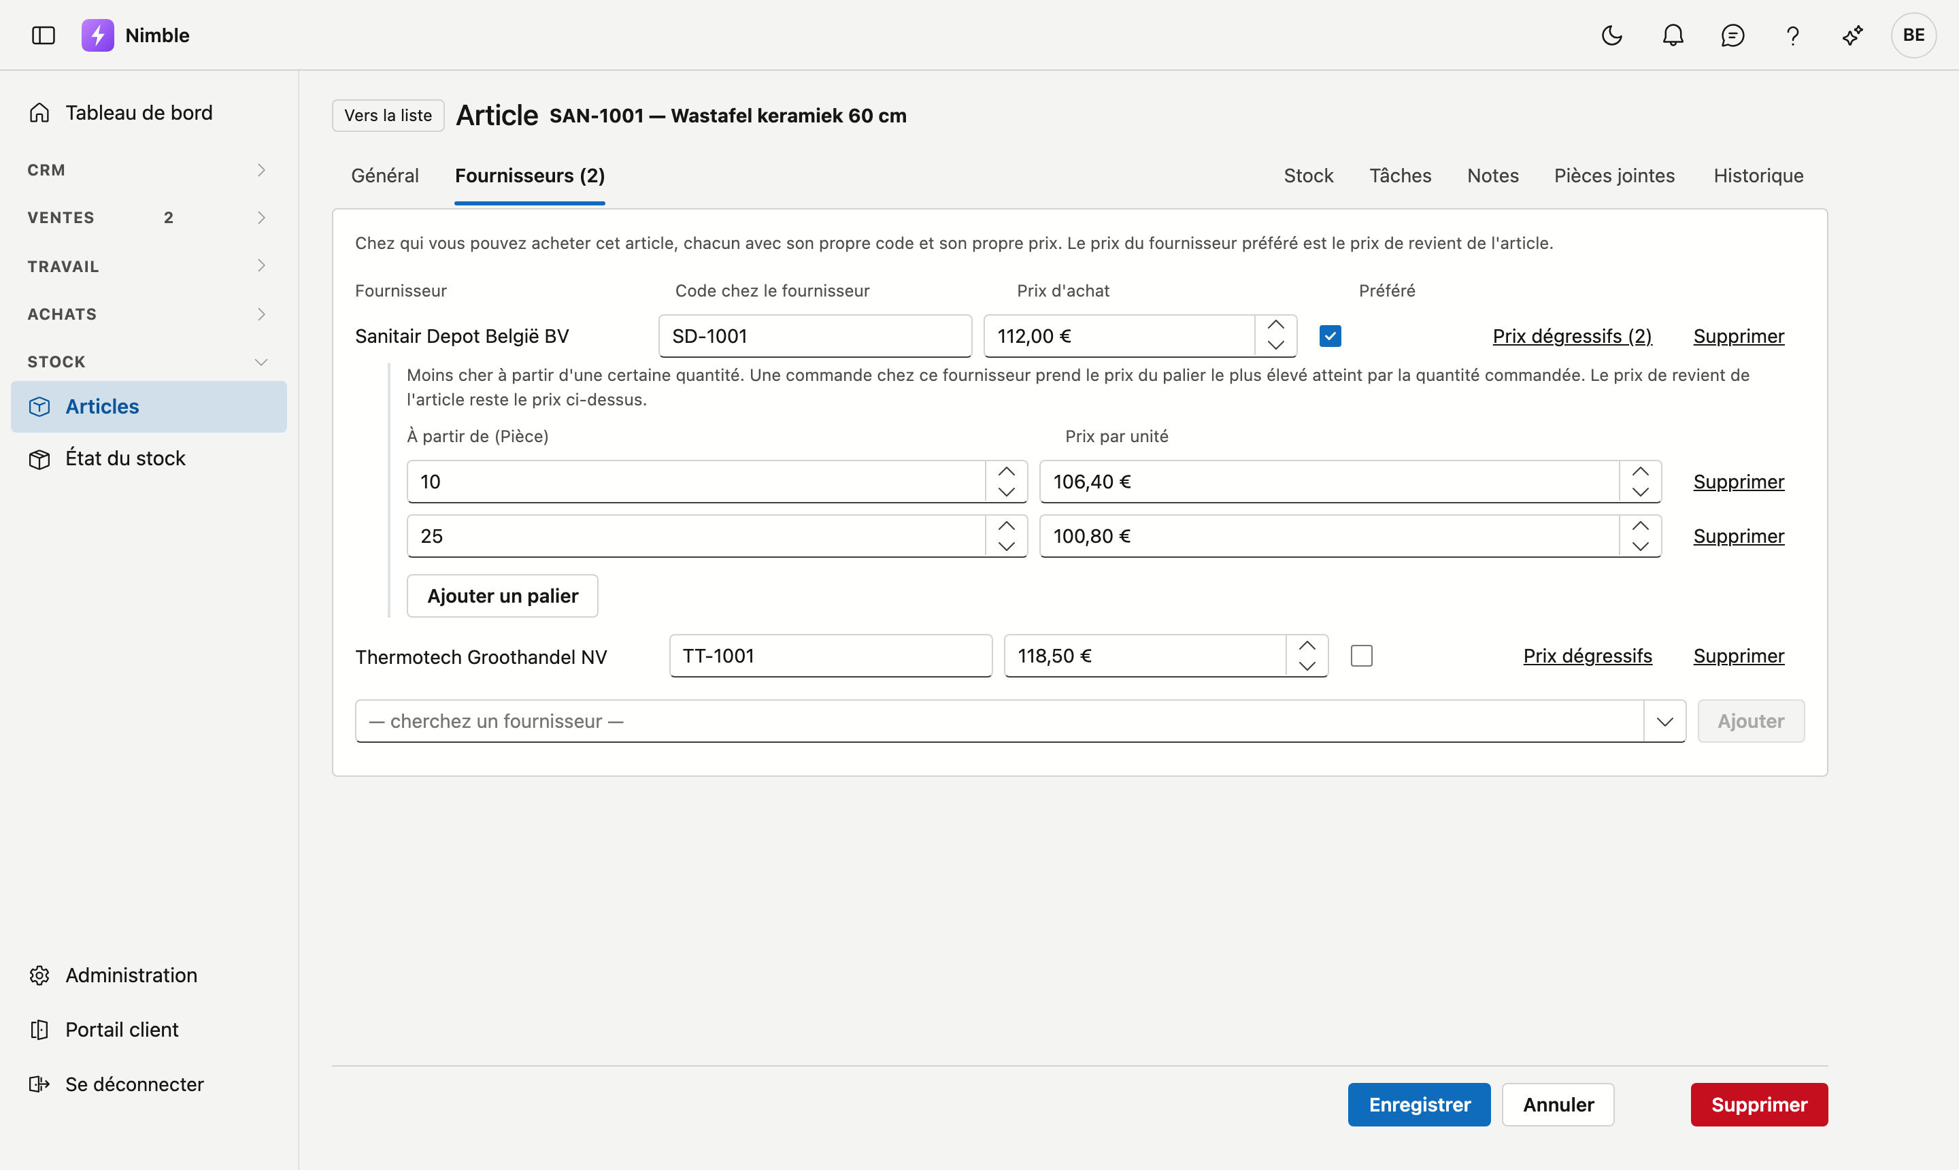Click the Annuler button

1558,1105
